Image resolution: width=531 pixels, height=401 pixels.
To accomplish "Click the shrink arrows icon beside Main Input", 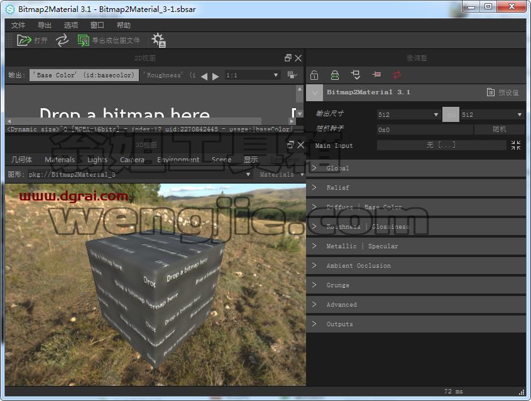I will (x=516, y=145).
